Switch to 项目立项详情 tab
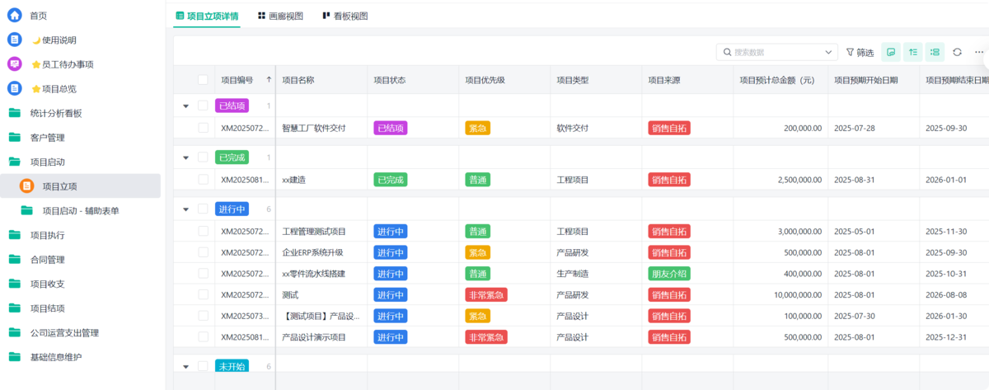The width and height of the screenshot is (989, 390). [207, 16]
